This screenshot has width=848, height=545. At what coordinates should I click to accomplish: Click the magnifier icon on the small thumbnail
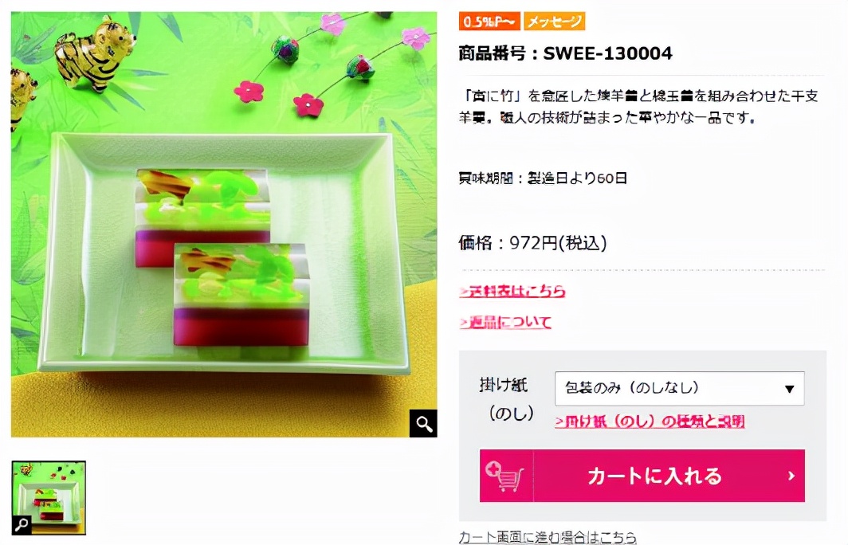pyautogui.click(x=22, y=524)
